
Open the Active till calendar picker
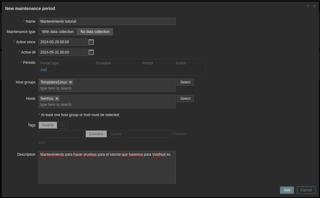[91, 52]
